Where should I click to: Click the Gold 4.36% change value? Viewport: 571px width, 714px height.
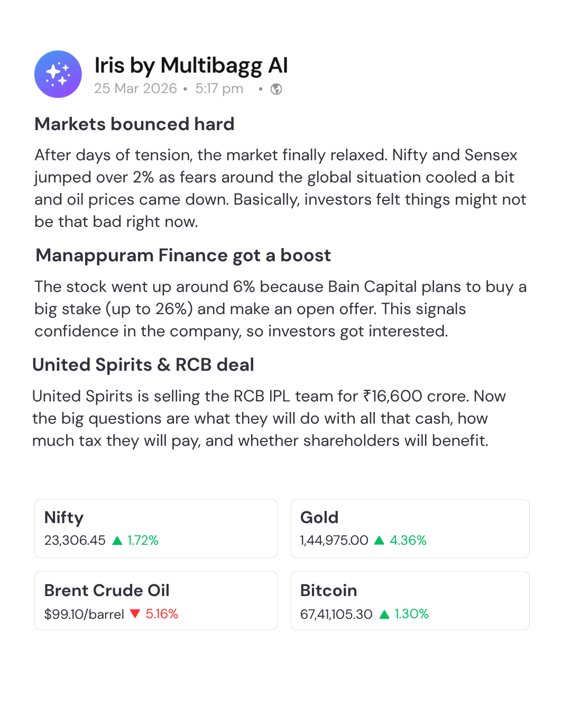pyautogui.click(x=408, y=541)
